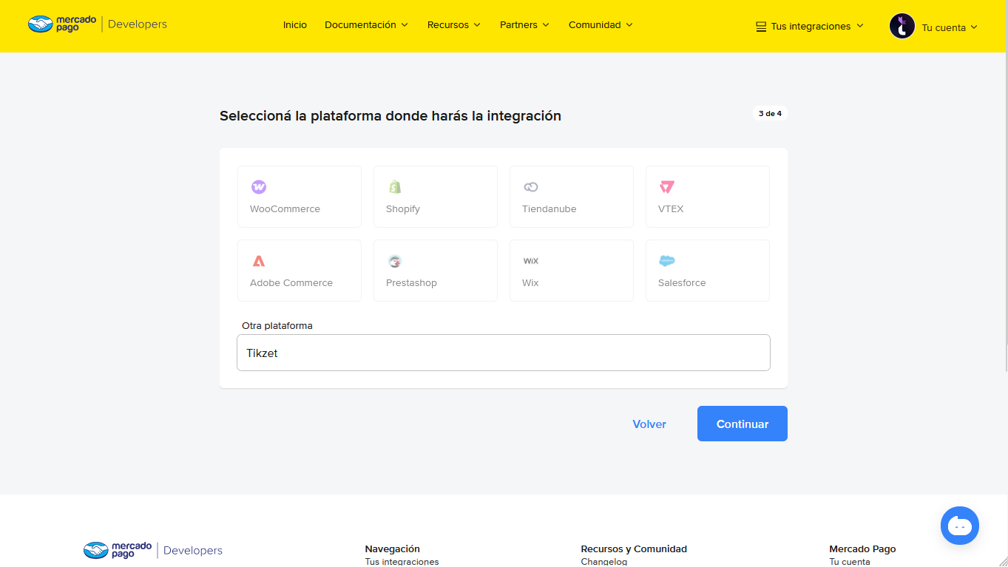The height and width of the screenshot is (567, 1008).
Task: Select the Wix logo icon
Action: pos(531,261)
